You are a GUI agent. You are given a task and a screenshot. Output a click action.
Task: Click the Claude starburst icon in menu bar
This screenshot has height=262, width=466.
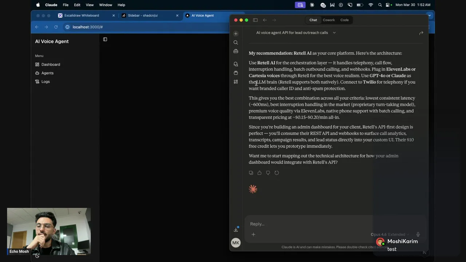312,5
